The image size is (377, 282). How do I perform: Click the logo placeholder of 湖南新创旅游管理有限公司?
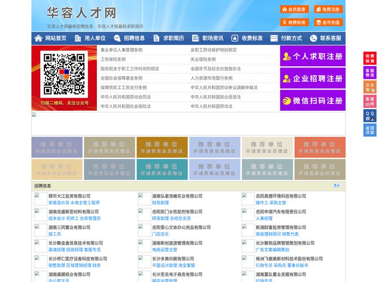[145, 246]
